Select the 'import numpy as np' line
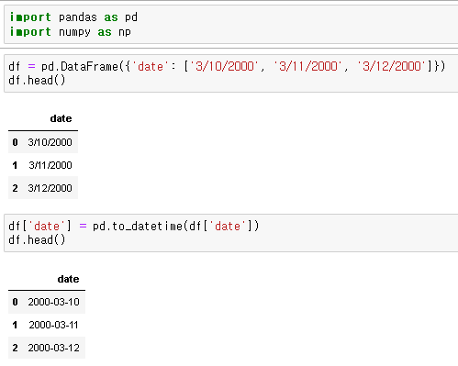The width and height of the screenshot is (458, 366). click(x=71, y=32)
